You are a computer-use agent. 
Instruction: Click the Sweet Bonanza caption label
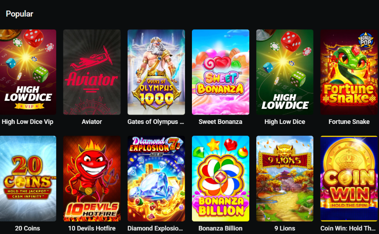point(220,122)
